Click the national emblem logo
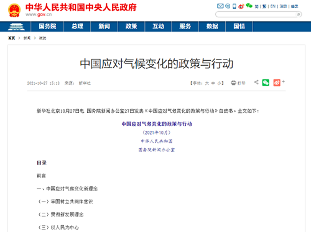 point(14,11)
